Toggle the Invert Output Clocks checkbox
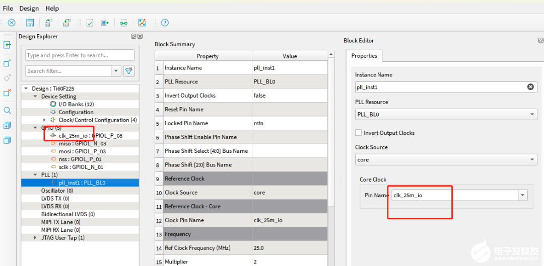This screenshot has width=544, height=266. click(359, 133)
